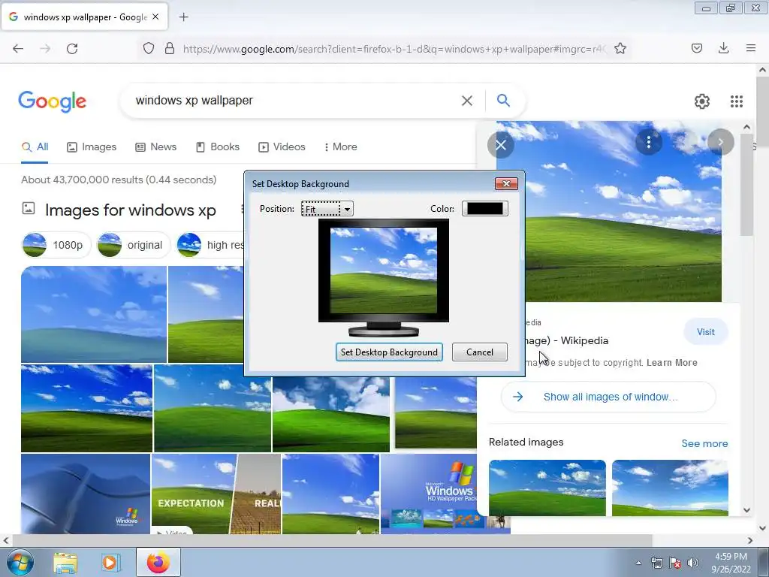
Task: Click the Firefox taskbar icon
Action: (x=158, y=562)
